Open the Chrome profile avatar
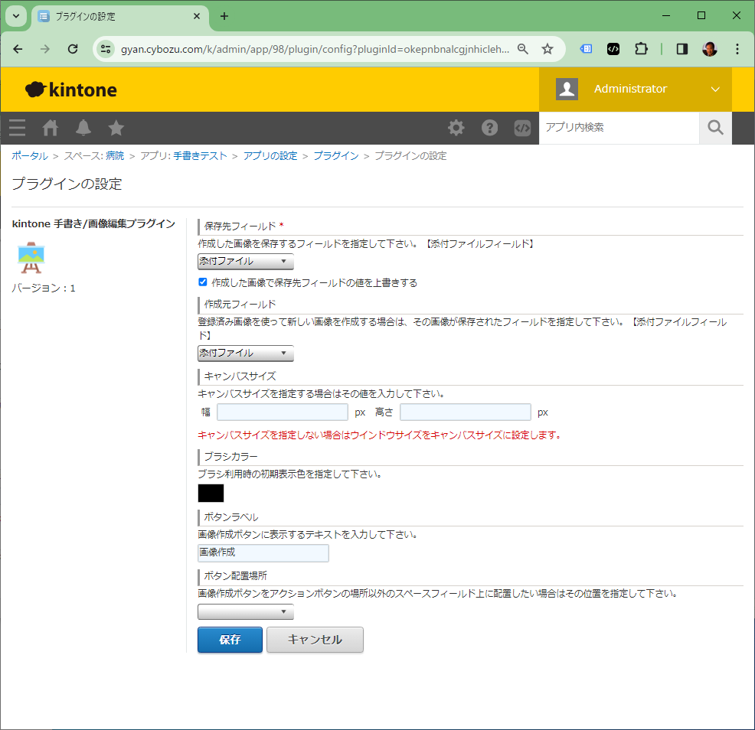Image resolution: width=755 pixels, height=730 pixels. pyautogui.click(x=710, y=49)
